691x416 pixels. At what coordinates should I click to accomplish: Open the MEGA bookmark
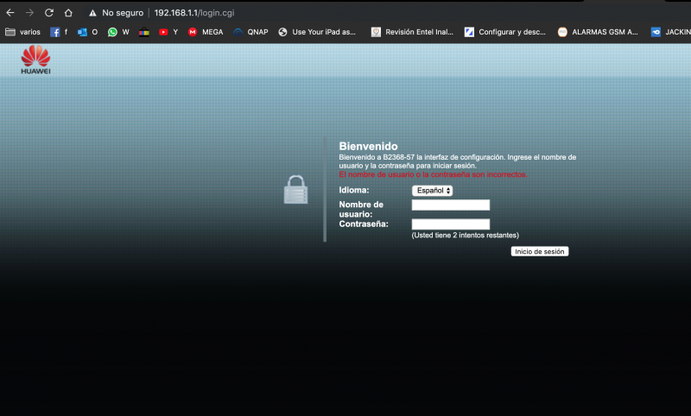(206, 32)
